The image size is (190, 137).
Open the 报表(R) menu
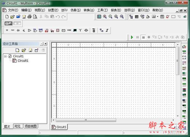116,10
